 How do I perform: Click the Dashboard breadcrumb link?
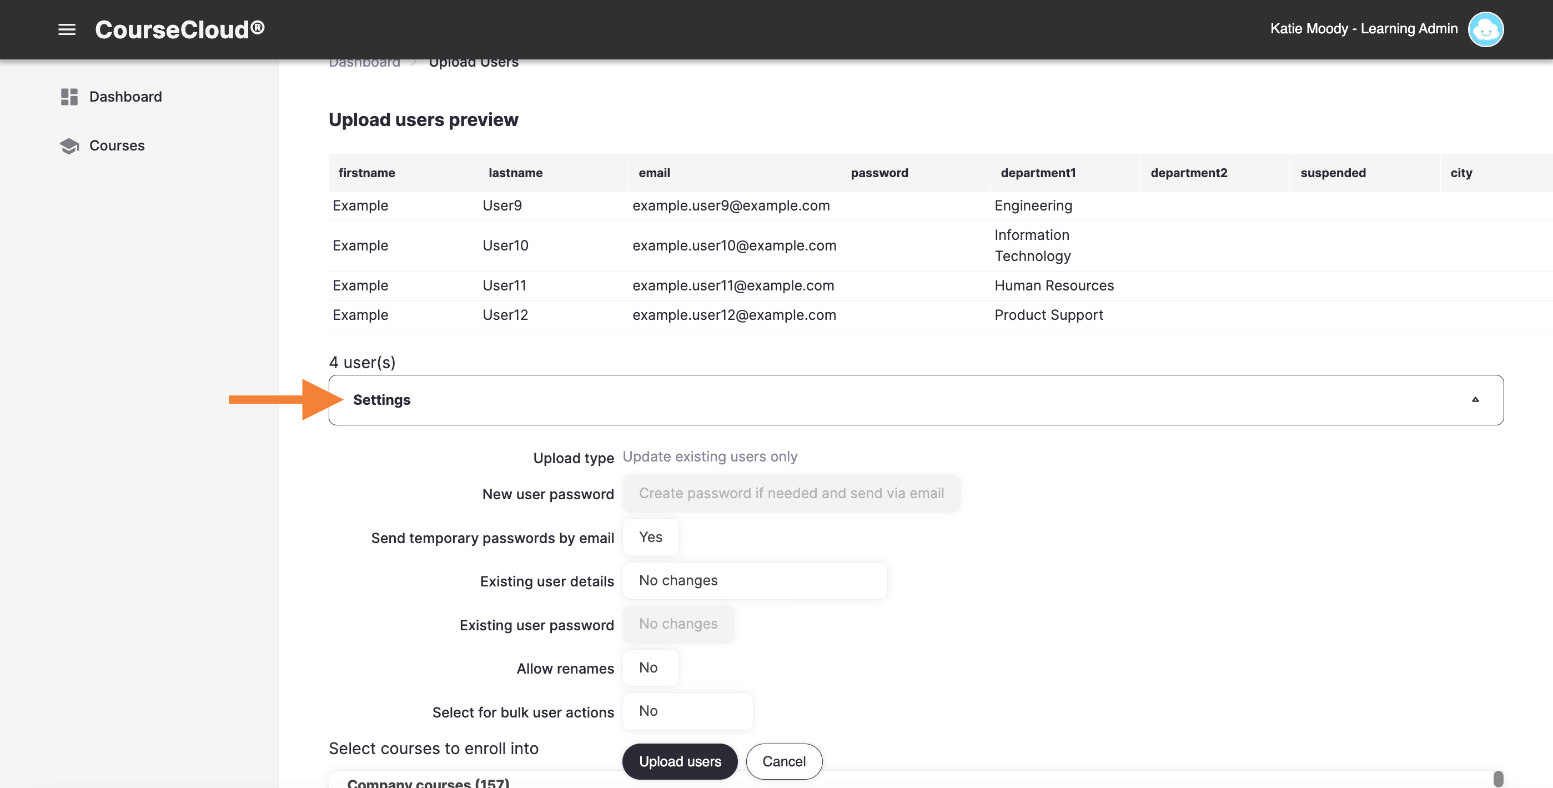(x=364, y=63)
